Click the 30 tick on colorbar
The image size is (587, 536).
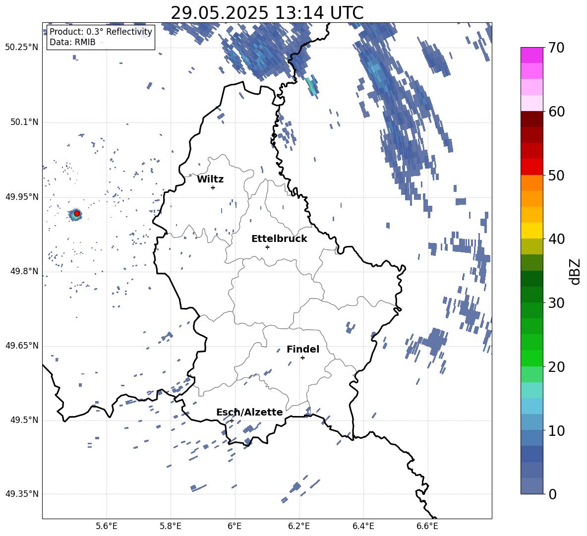(557, 303)
